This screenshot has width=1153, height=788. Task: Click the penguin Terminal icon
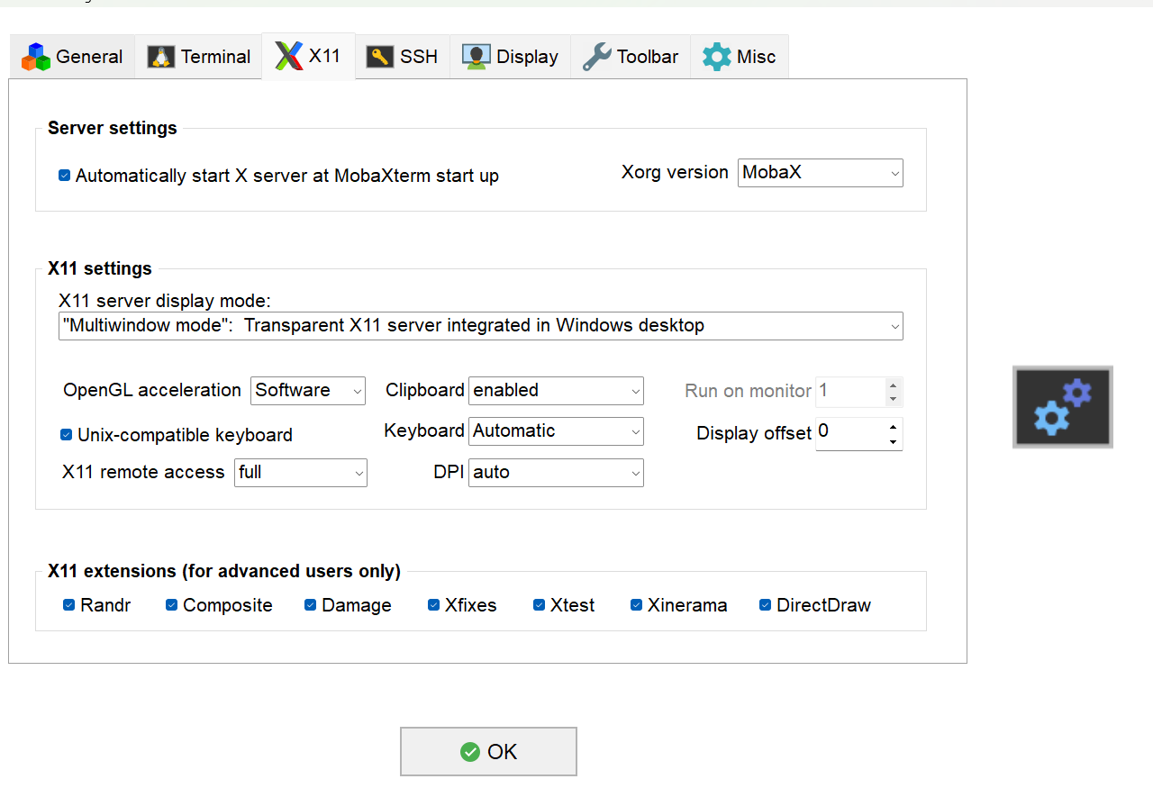(161, 57)
